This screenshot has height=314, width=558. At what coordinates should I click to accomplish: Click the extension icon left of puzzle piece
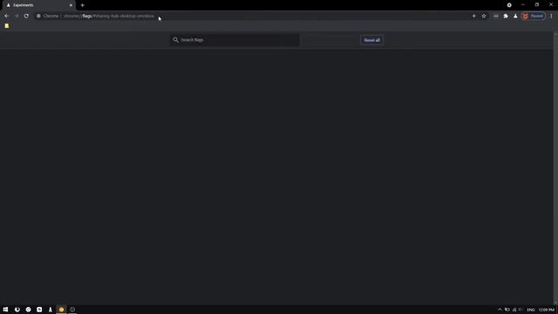pos(495,16)
